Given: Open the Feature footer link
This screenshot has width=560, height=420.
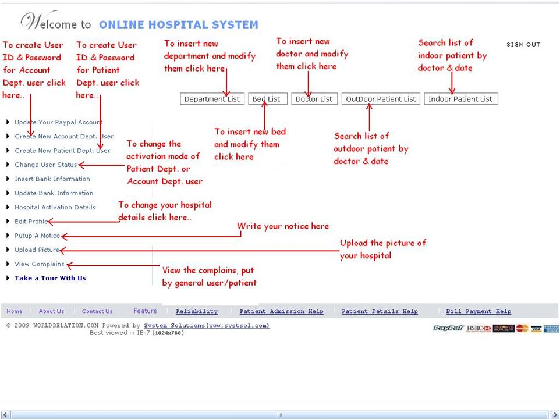Looking at the screenshot, I should tap(145, 311).
